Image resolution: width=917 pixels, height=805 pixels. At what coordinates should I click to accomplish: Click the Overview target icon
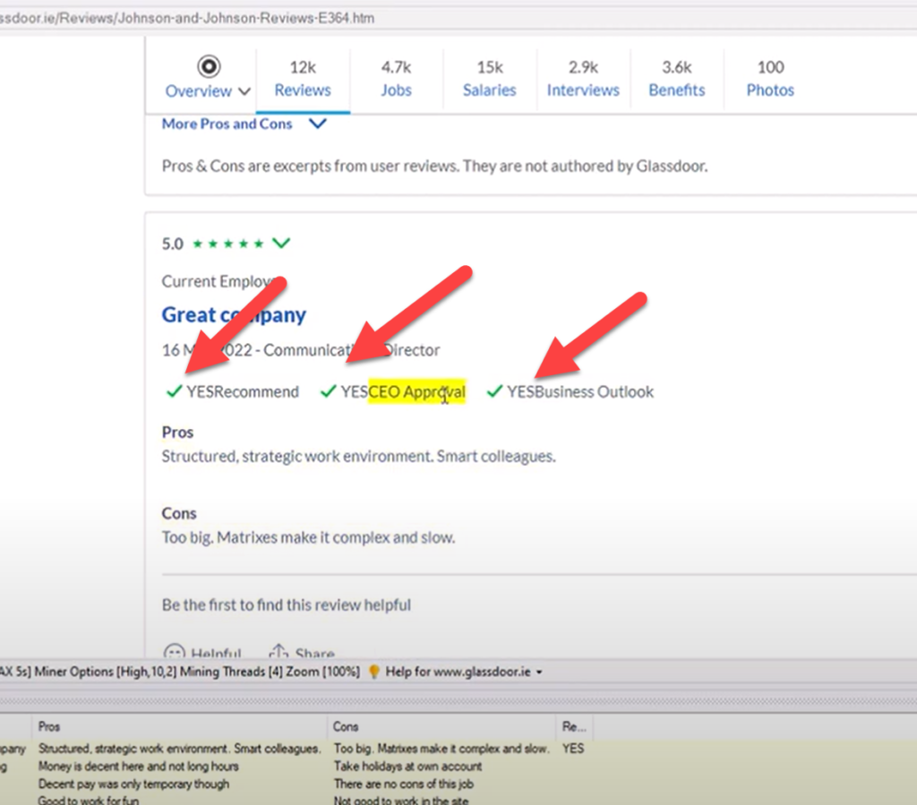209,66
